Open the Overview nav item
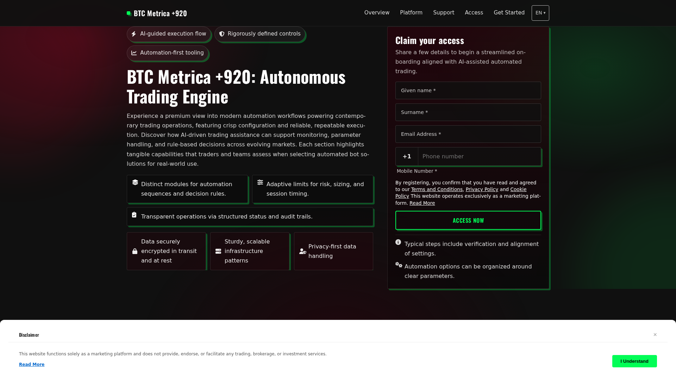The height and width of the screenshot is (380, 676). click(377, 13)
